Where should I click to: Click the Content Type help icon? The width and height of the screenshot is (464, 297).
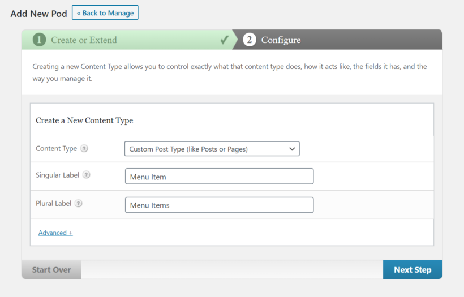[x=84, y=148]
